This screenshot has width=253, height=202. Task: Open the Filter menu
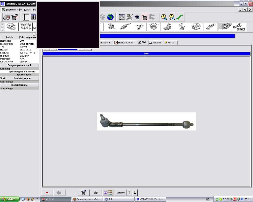tap(20, 10)
